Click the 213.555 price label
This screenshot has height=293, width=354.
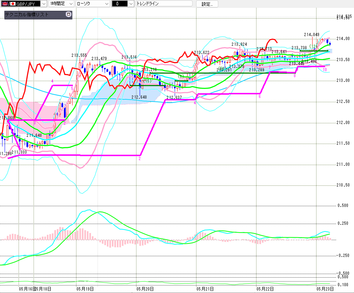click(79, 55)
